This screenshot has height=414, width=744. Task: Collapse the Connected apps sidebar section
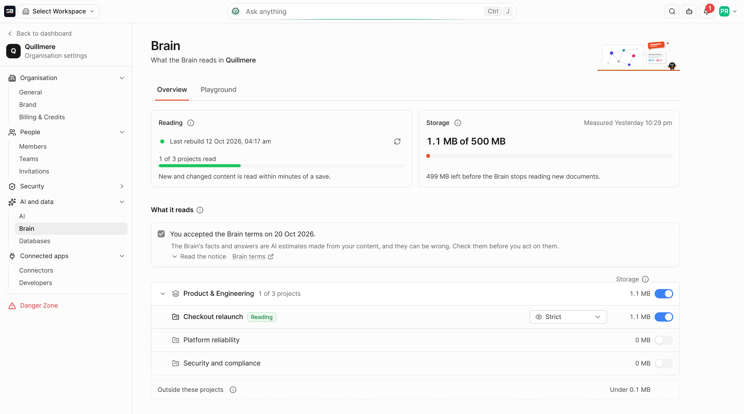[66, 256]
